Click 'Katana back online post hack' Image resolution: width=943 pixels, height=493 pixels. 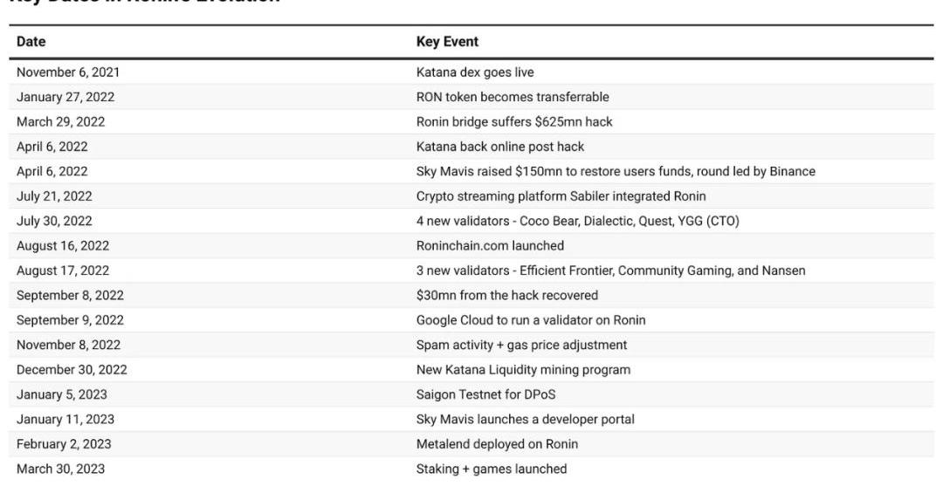[500, 147]
